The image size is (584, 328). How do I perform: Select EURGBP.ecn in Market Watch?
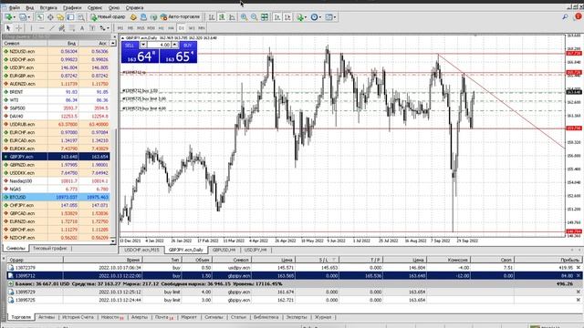click(x=56, y=76)
